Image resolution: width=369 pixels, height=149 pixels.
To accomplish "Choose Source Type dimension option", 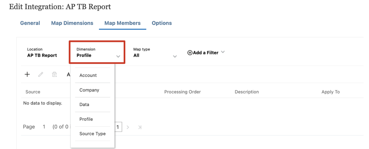I will pos(93,134).
